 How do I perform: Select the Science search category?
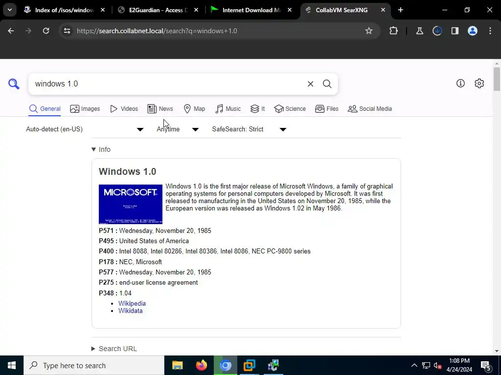[290, 109]
